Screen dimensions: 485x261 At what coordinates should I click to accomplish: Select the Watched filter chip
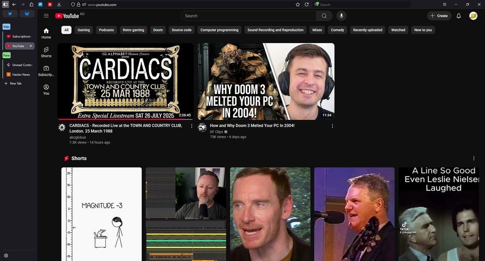pyautogui.click(x=398, y=30)
